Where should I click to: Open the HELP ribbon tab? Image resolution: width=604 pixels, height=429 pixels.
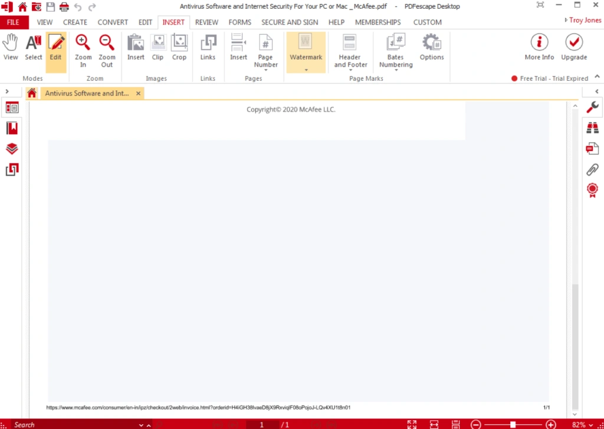[336, 22]
